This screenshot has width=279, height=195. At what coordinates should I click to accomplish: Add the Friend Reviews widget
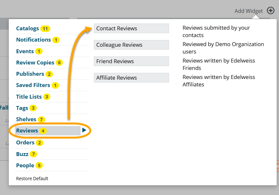(x=131, y=61)
